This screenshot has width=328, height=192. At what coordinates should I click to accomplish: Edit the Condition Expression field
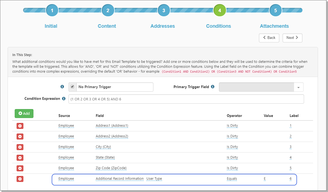coord(186,99)
